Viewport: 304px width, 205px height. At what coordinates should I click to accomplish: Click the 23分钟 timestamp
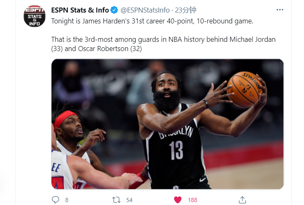click(185, 10)
